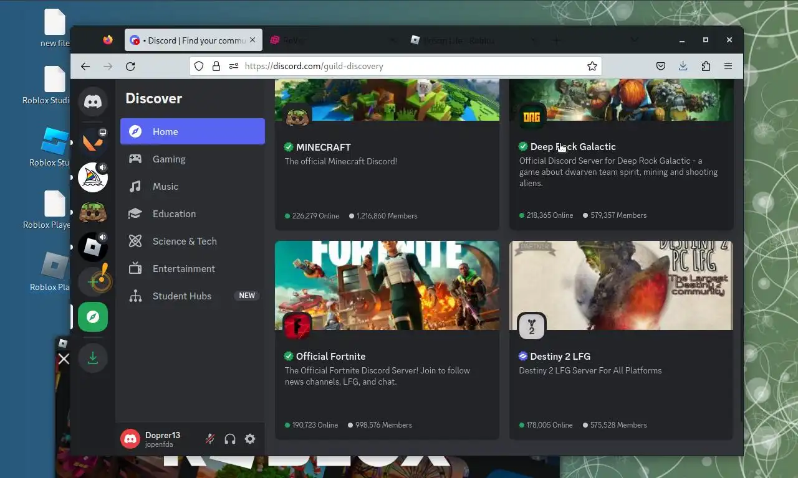Open the Roblox server in server list
This screenshot has width=798, height=478.
point(93,247)
